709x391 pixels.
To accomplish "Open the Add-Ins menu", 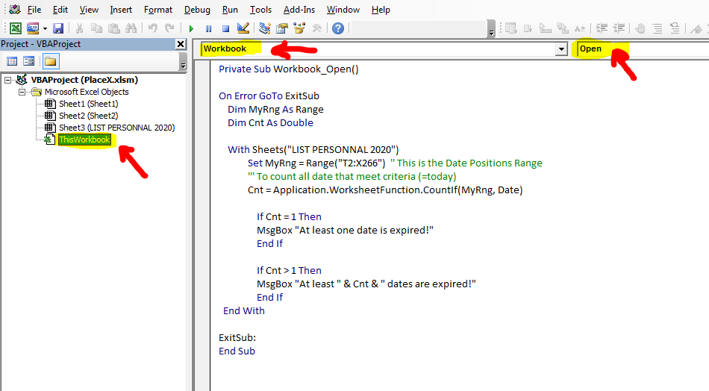I will tap(299, 10).
